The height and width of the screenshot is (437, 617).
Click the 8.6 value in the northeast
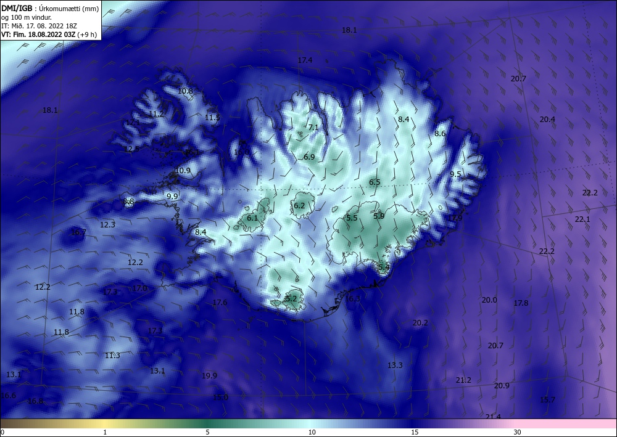[440, 133]
